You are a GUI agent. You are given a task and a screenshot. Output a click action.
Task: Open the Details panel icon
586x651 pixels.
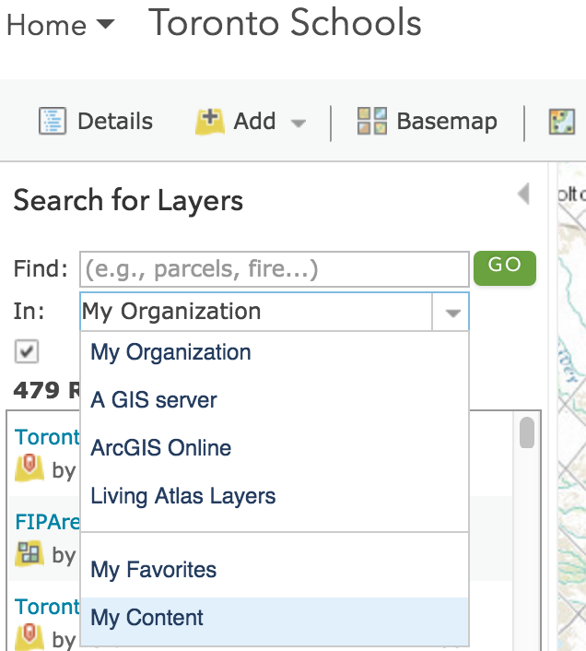click(53, 121)
